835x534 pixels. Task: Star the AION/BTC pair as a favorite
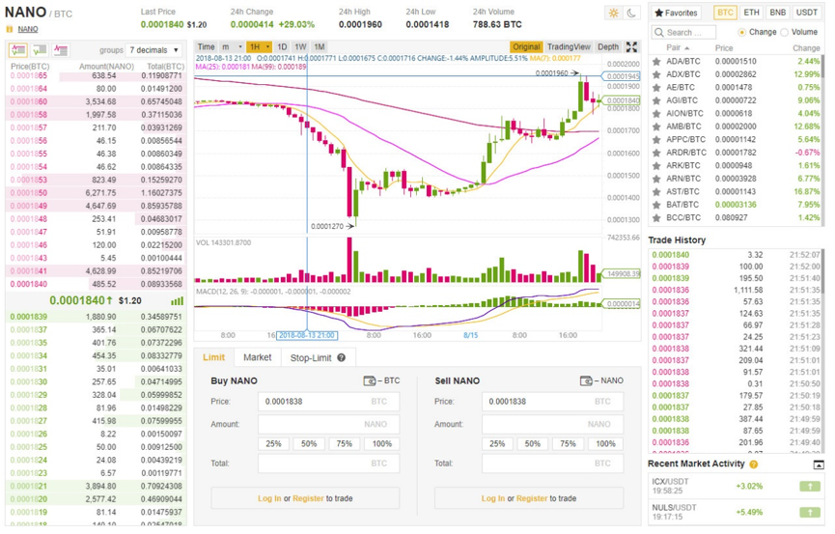tap(656, 114)
